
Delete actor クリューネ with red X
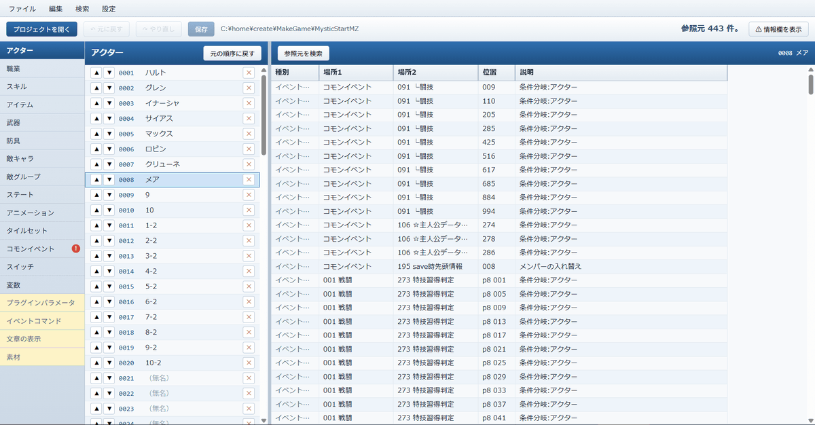(x=249, y=164)
